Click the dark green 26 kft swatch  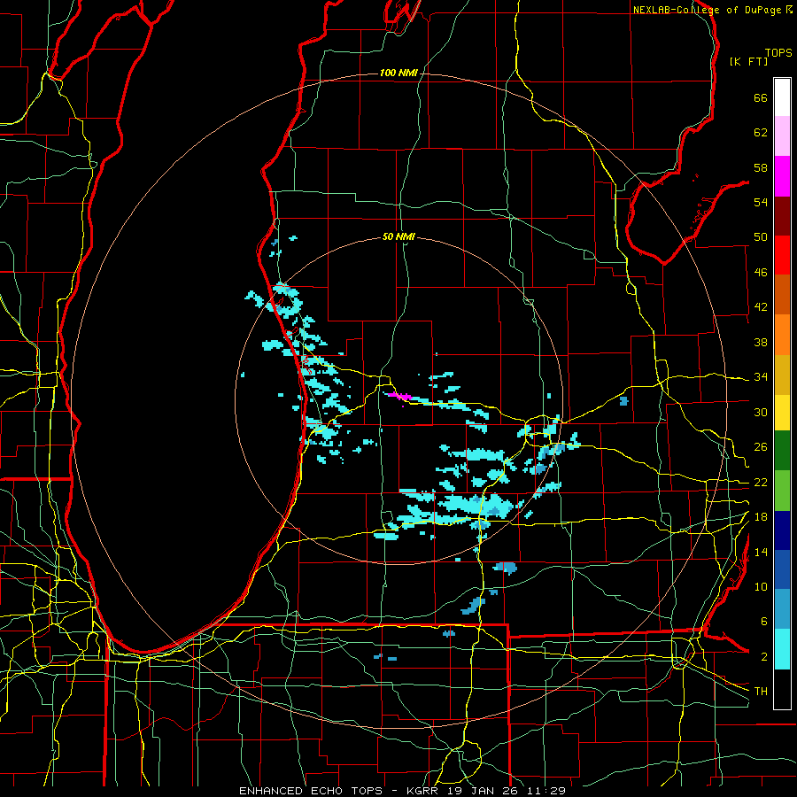pos(782,451)
